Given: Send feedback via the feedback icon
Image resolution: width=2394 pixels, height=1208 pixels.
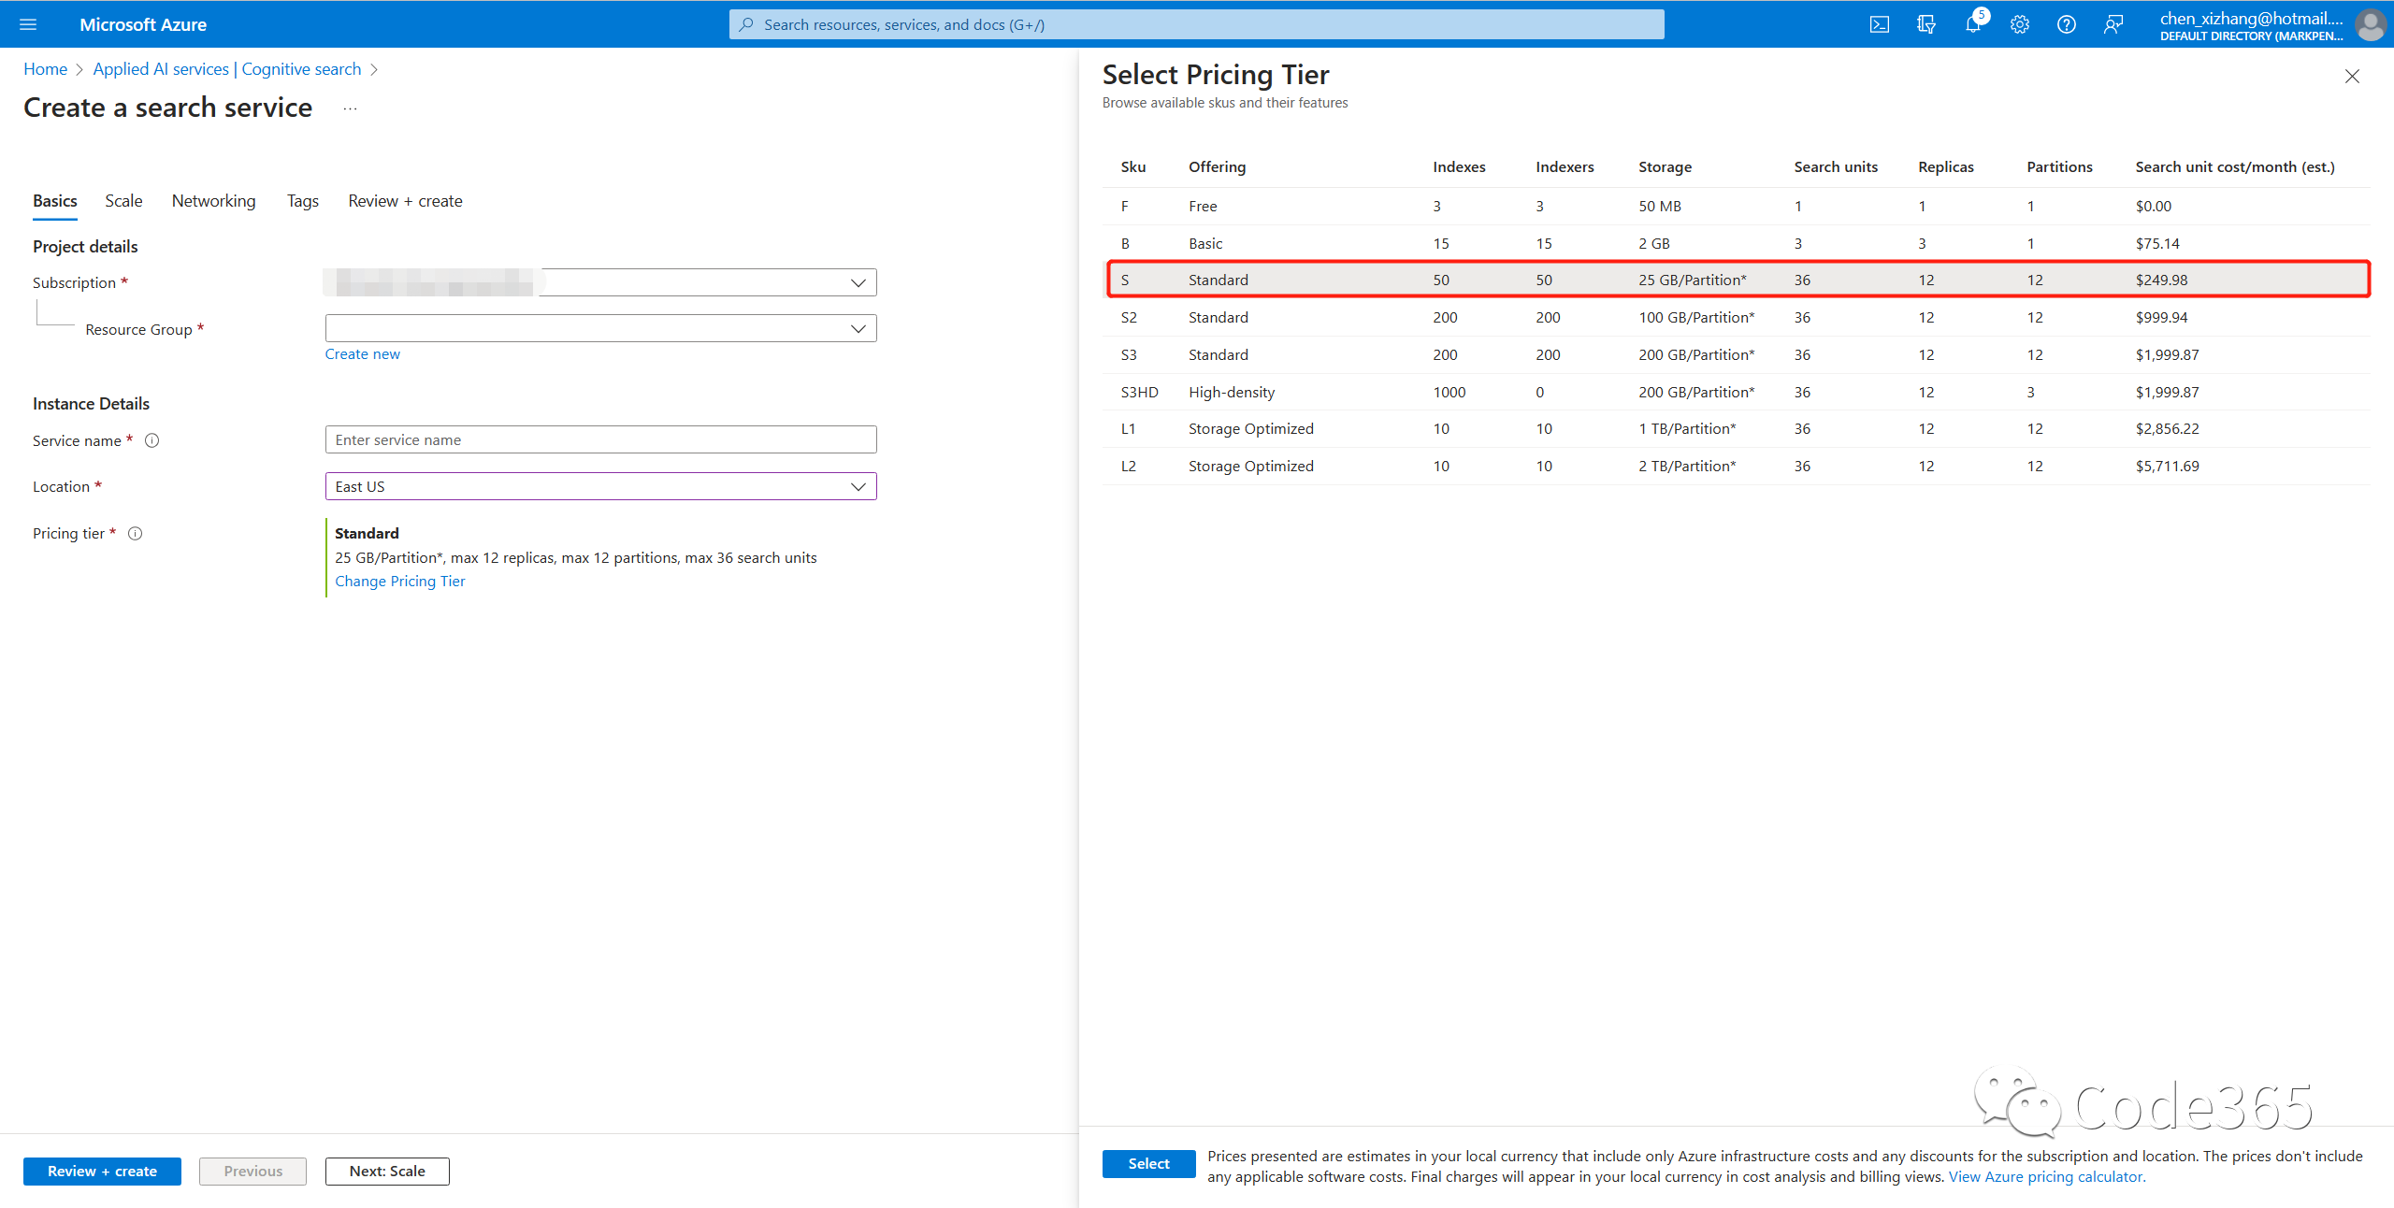Looking at the screenshot, I should coord(2113,24).
